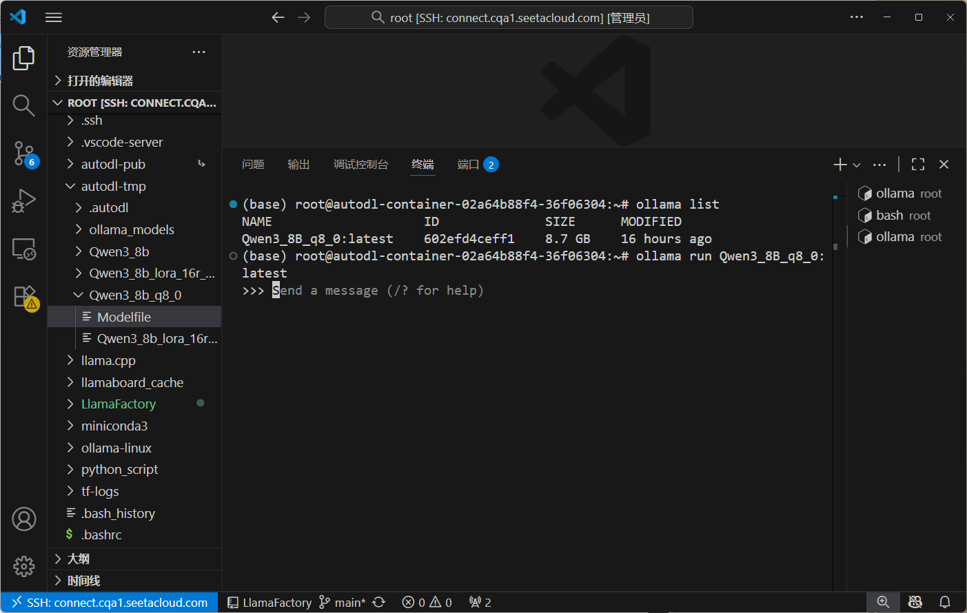Open Run and Debug view

coord(23,201)
